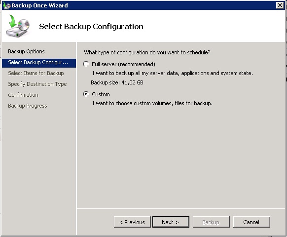Open the Confirmation step
Image resolution: width=287 pixels, height=237 pixels.
pos(23,95)
